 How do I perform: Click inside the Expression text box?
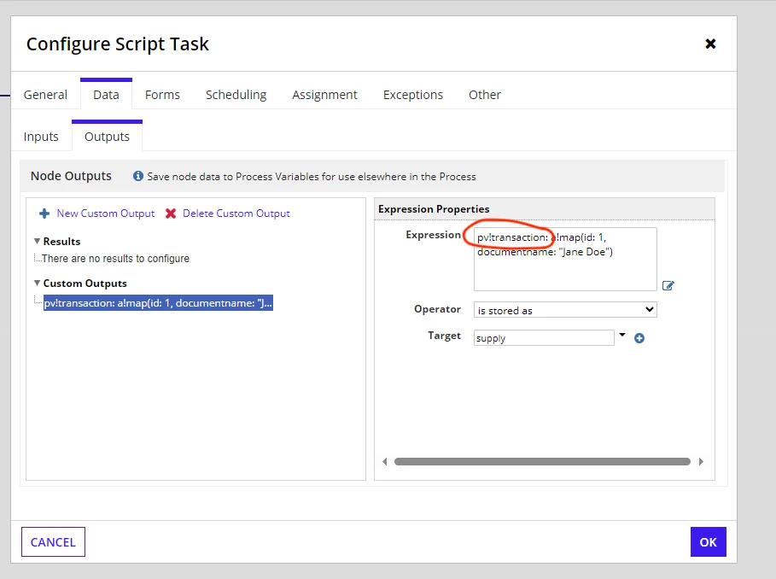pos(565,259)
